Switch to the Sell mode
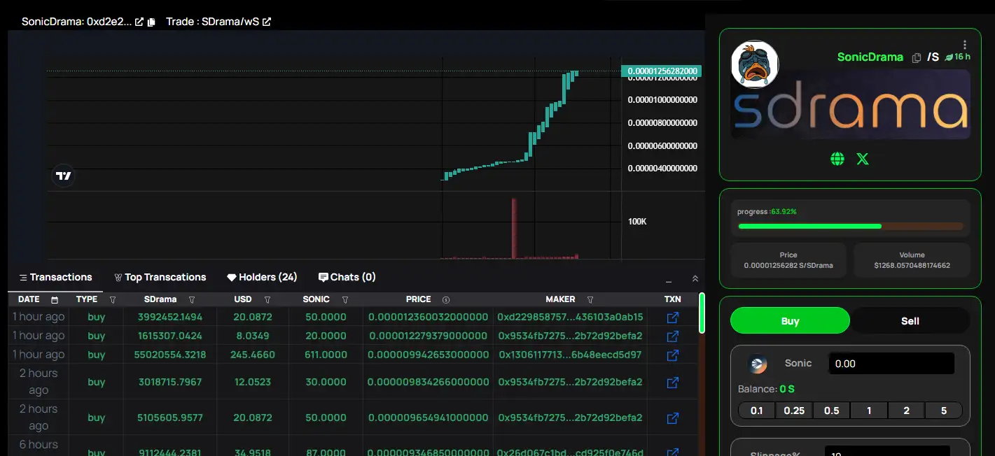 click(910, 321)
